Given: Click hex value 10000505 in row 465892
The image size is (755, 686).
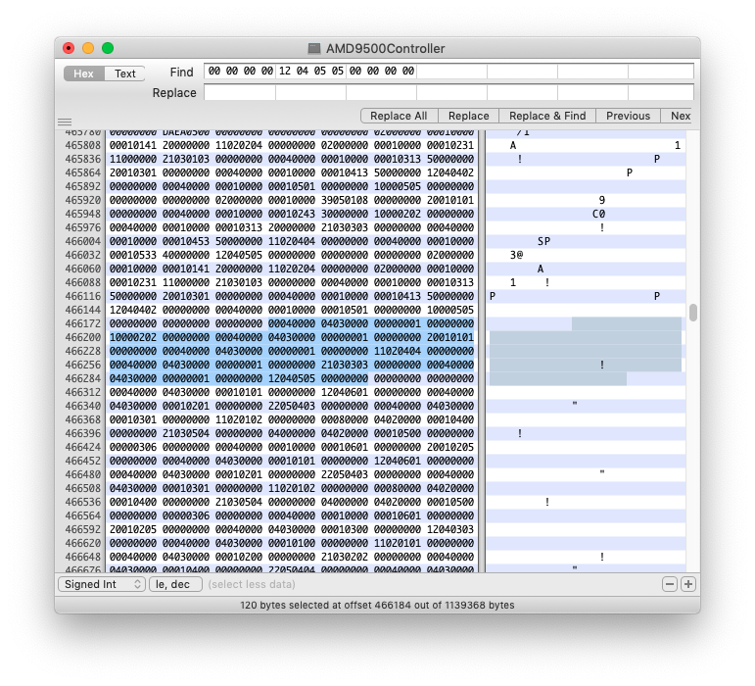Looking at the screenshot, I should 398,186.
